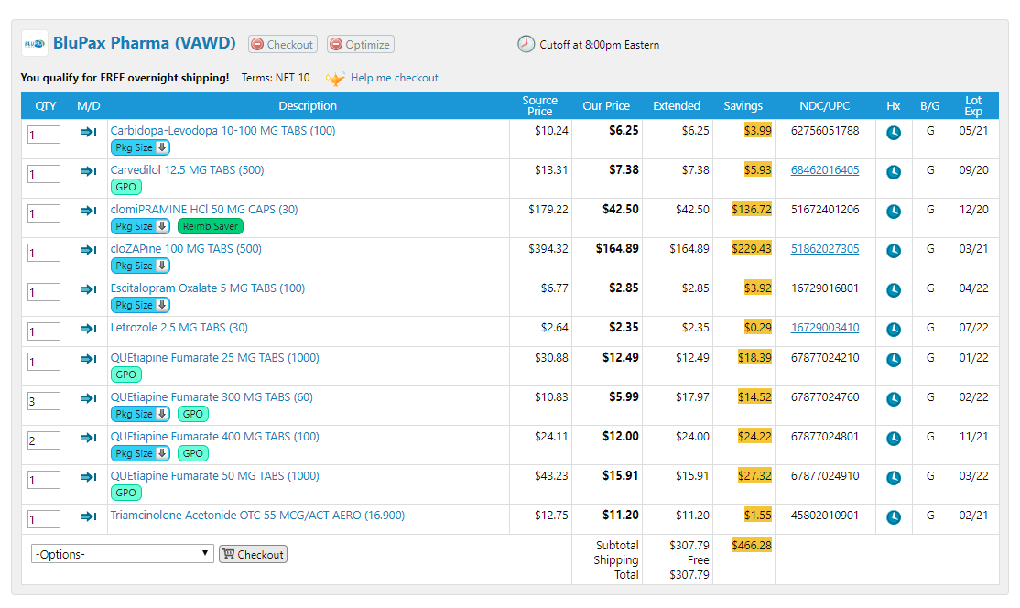Click quantity field for QUEtiapine 300 MG
The height and width of the screenshot is (608, 1020).
[44, 401]
